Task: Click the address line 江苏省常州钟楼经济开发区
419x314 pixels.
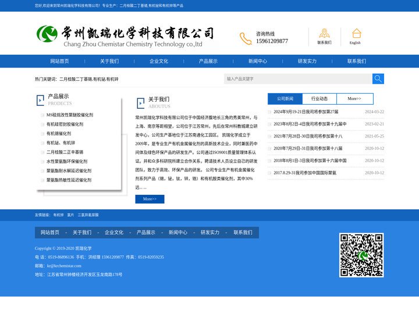Action: pos(79,274)
